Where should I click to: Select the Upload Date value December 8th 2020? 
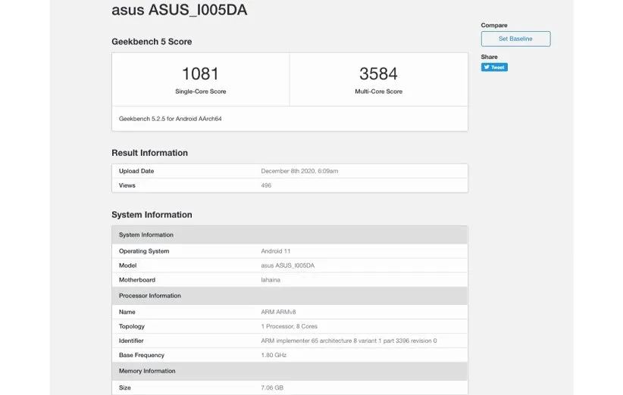click(299, 171)
